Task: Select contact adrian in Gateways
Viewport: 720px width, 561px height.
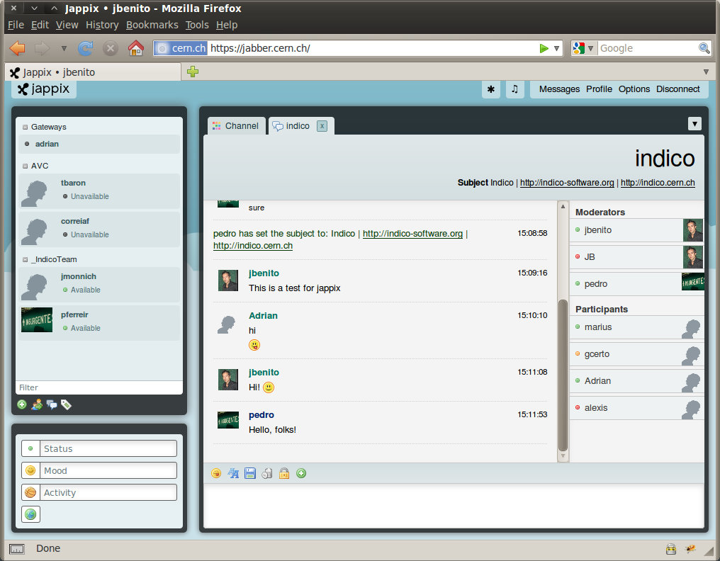Action: (99, 144)
